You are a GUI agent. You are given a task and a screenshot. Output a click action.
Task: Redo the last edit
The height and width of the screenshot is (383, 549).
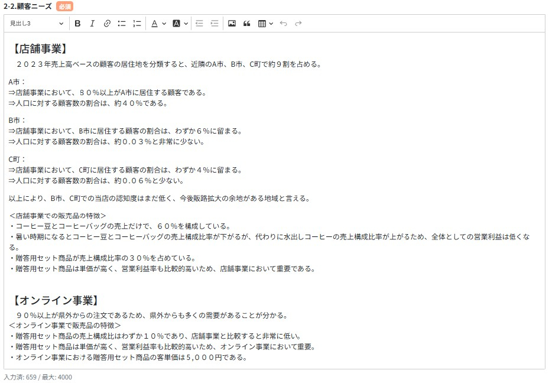[x=297, y=23]
